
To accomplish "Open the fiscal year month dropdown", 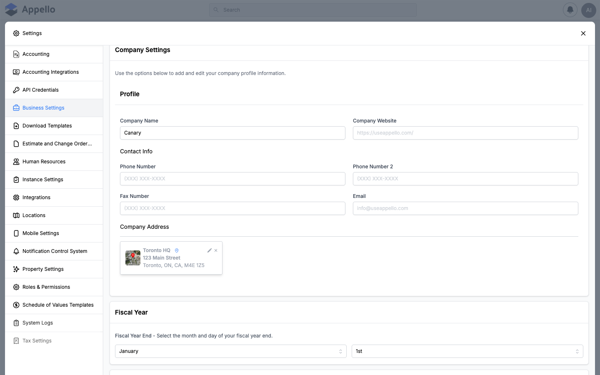I will point(231,351).
